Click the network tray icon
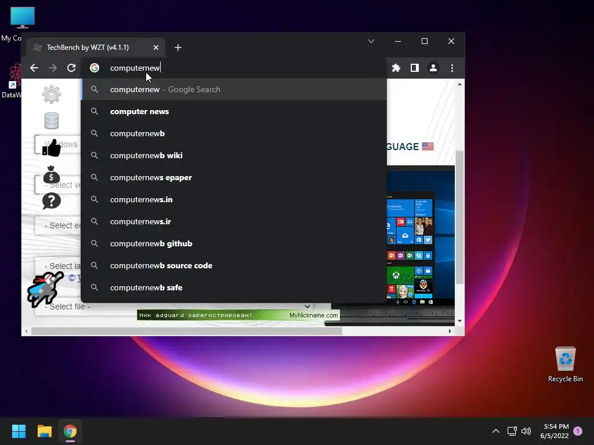 coord(512,431)
